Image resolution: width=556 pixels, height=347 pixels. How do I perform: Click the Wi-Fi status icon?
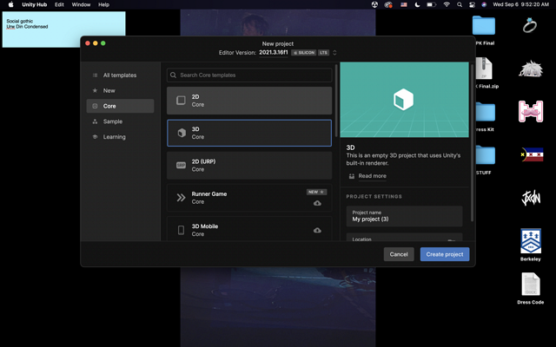[x=447, y=4]
